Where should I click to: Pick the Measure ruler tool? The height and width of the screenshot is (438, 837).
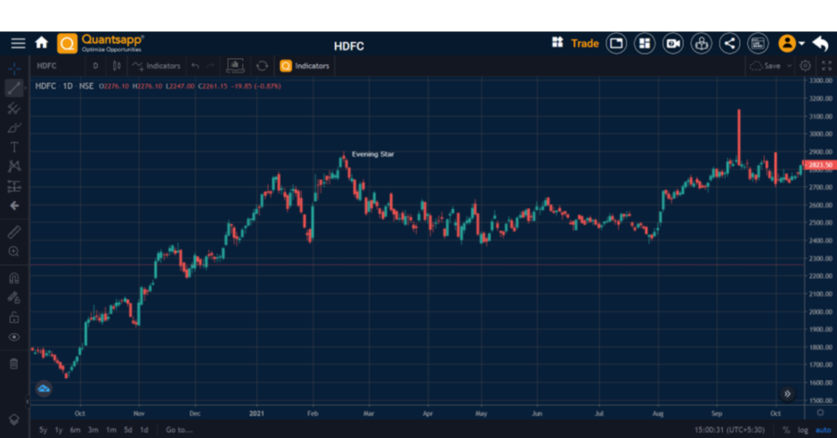pos(14,232)
